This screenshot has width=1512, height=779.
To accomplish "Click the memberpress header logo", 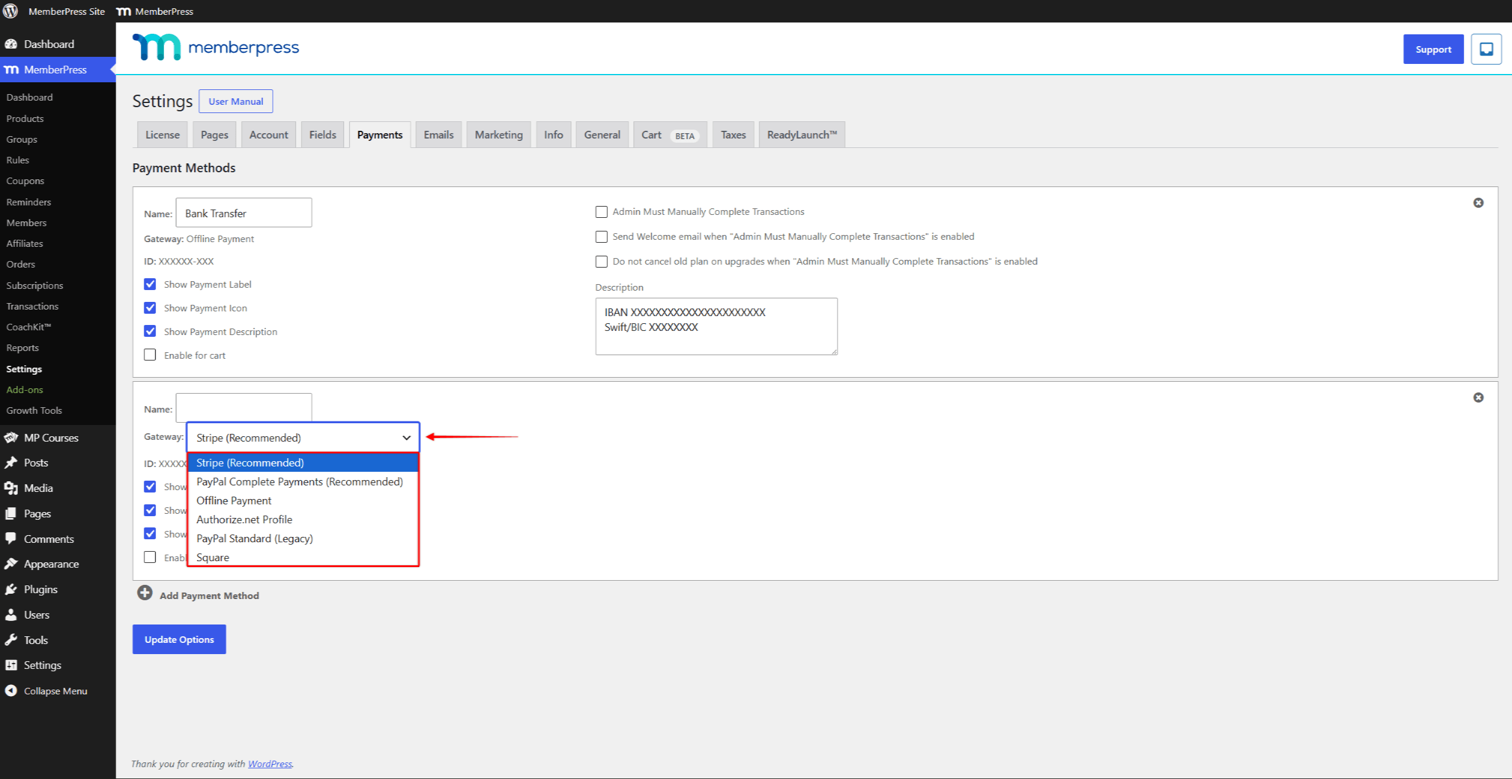I will click(215, 47).
